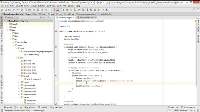This screenshot has width=200, height=112.
Task: Open the Messages tool window
Action: coord(56,107)
